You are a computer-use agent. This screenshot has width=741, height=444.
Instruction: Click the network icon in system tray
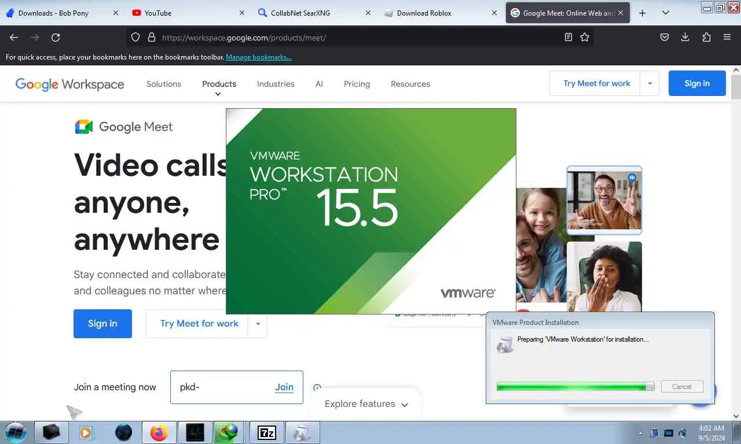tap(669, 432)
